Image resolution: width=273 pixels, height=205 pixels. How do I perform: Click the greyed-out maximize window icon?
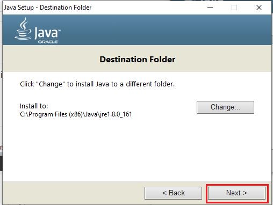coord(234,8)
